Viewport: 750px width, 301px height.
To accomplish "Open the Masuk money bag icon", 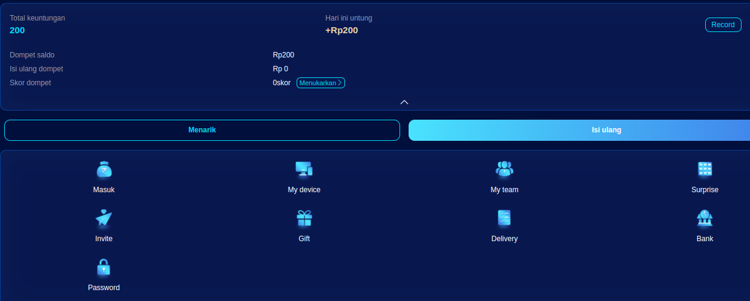I will (x=104, y=169).
